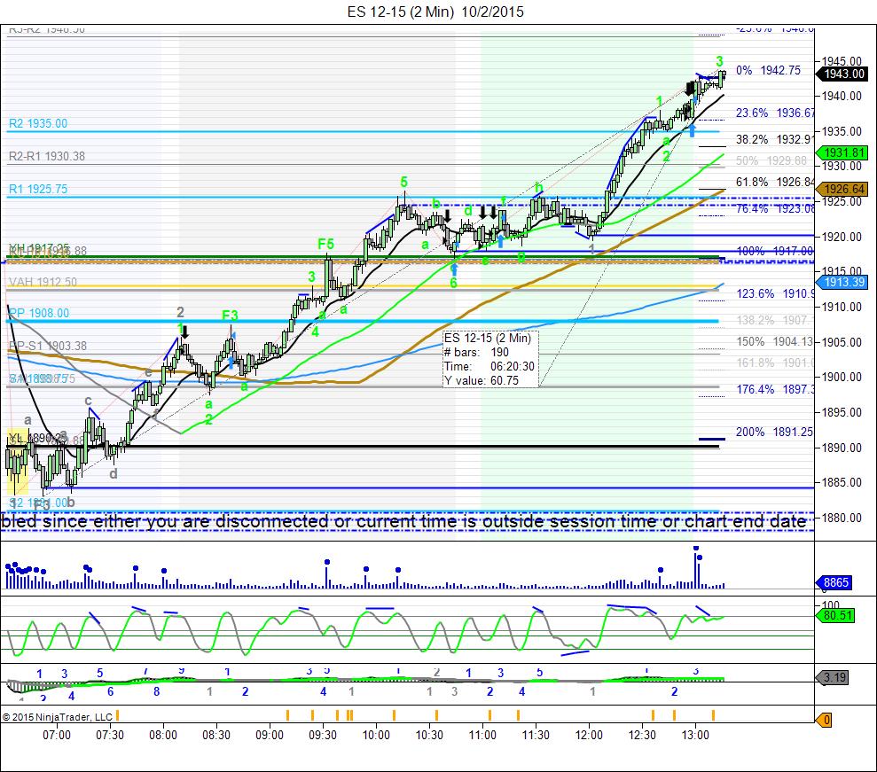Click the blue 8865 volume marker
This screenshot has height=772, width=877.
[x=835, y=582]
